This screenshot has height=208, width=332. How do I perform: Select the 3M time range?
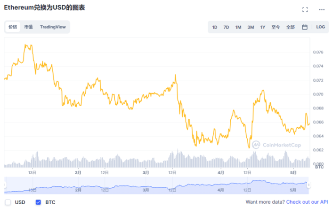click(251, 27)
